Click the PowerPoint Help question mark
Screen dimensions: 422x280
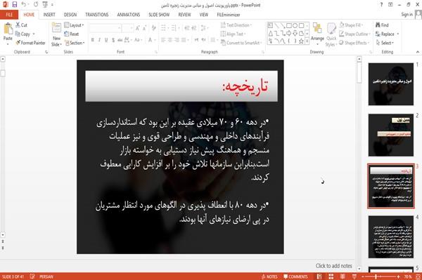pyautogui.click(x=381, y=5)
